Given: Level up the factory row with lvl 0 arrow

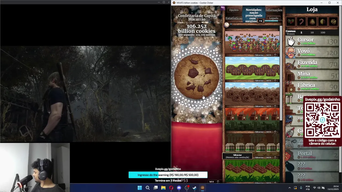Looking at the screenshot, I should pos(271,132).
